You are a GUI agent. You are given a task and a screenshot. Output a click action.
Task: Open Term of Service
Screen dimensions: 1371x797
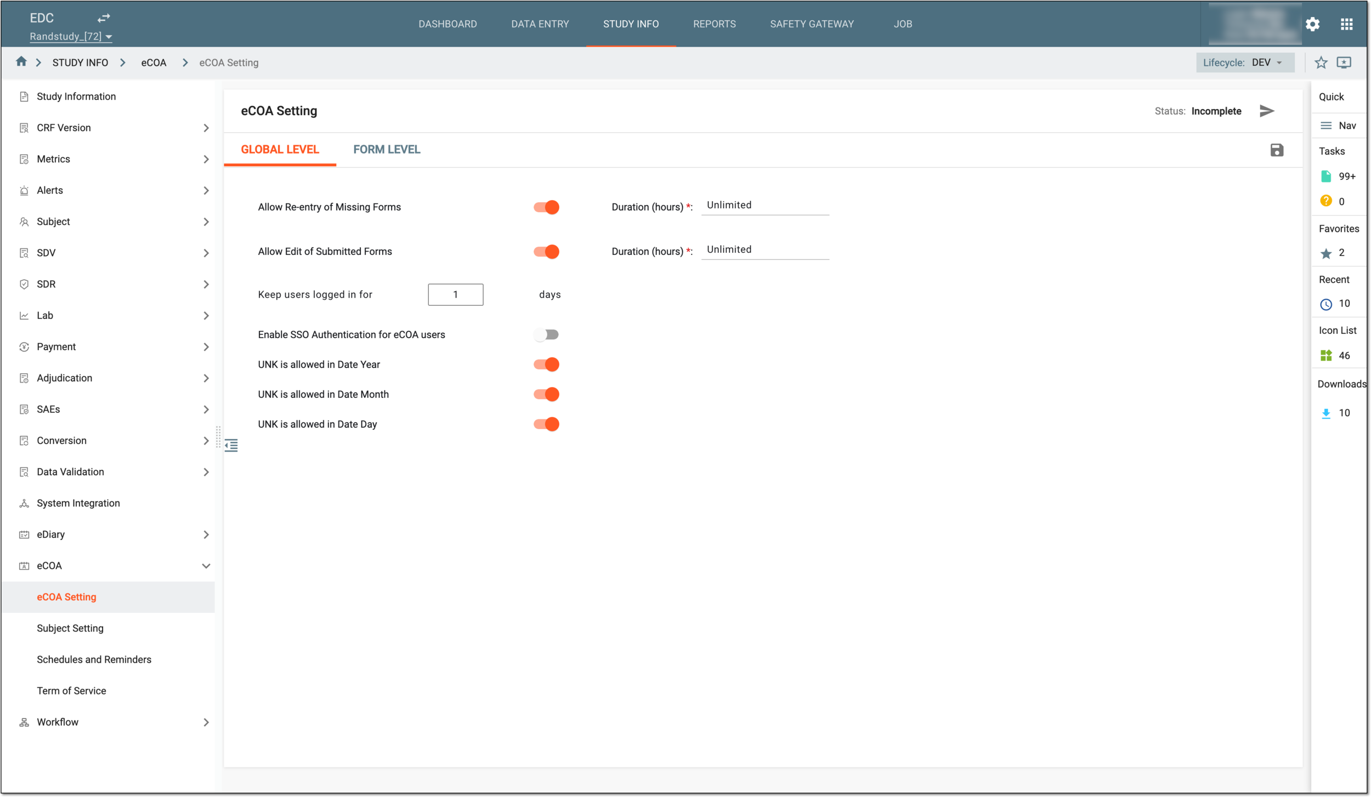(71, 691)
